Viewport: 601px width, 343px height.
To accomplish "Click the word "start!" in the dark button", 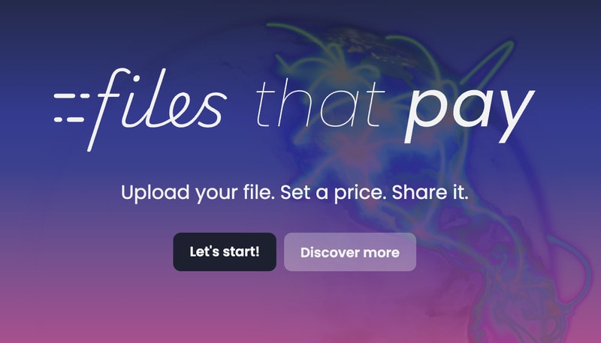I will (241, 251).
